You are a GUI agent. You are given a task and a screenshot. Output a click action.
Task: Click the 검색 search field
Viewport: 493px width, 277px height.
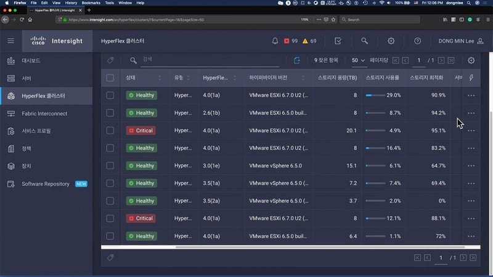pos(210,60)
